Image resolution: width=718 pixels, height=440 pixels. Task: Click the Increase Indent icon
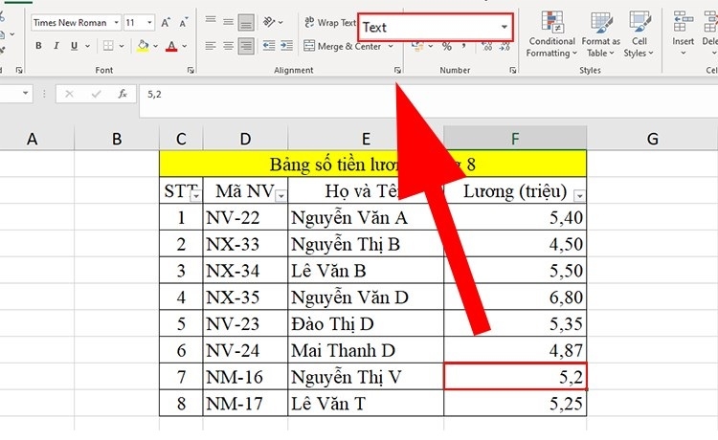click(x=286, y=45)
